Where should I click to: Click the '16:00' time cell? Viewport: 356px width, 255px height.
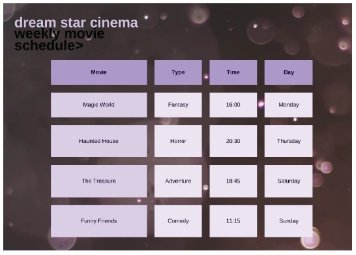tap(233, 105)
